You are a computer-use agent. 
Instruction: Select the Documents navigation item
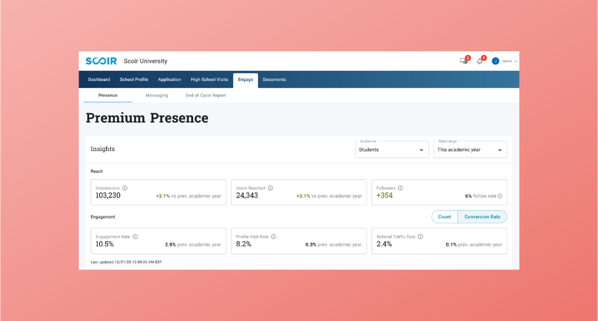click(x=274, y=79)
